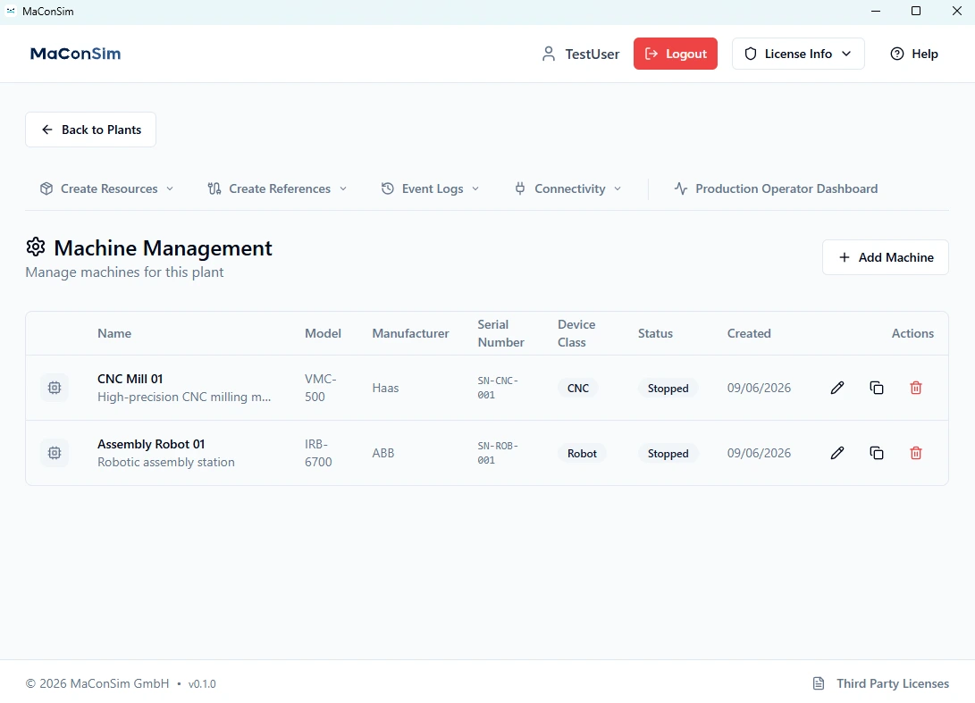Click the VMC-500 model cell
Viewport: 975px width, 703px height.
click(320, 388)
